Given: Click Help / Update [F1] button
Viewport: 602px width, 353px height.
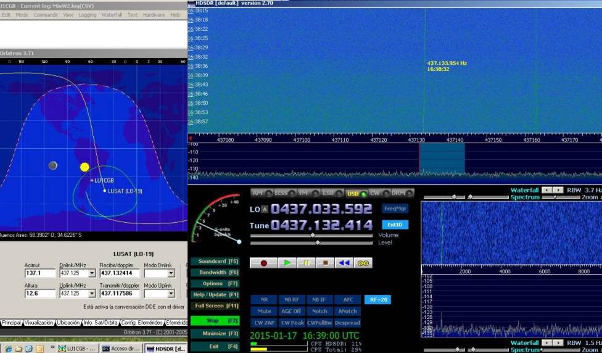Looking at the screenshot, I should pyautogui.click(x=215, y=294).
